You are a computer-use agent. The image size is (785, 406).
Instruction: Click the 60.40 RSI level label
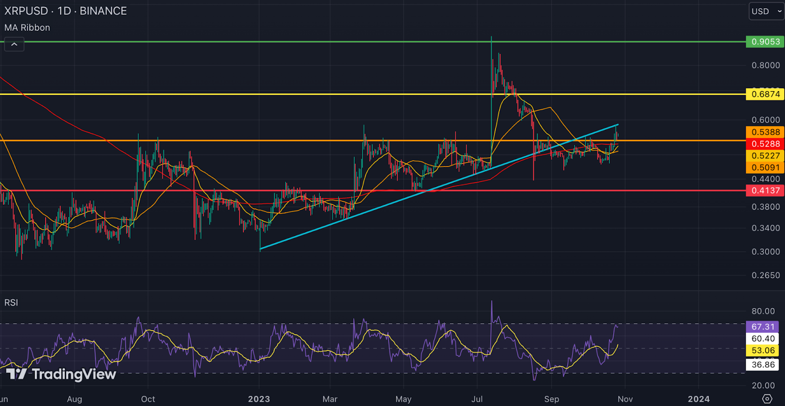coord(763,338)
